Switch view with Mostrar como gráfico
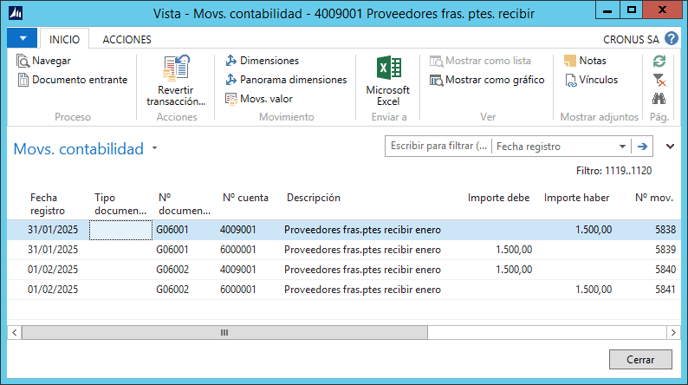688x385 pixels. coord(487,80)
